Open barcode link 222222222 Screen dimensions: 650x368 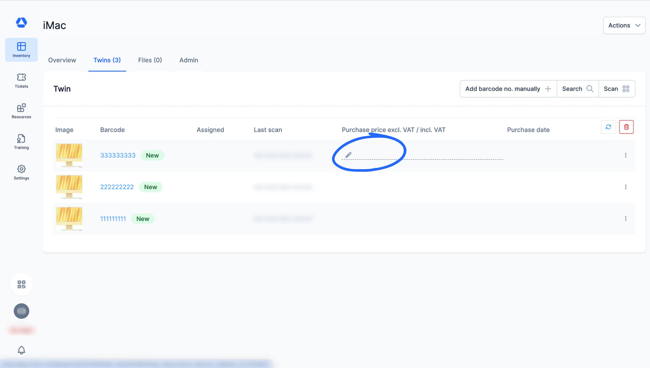pyautogui.click(x=117, y=187)
